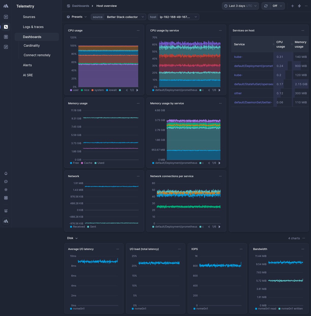Open the query sliders icon in sidebar
311x316 pixels.
tap(6, 47)
